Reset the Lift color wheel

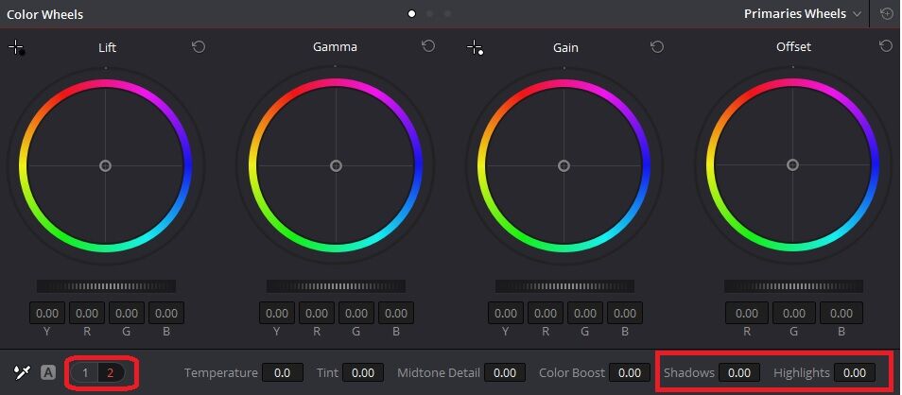199,46
